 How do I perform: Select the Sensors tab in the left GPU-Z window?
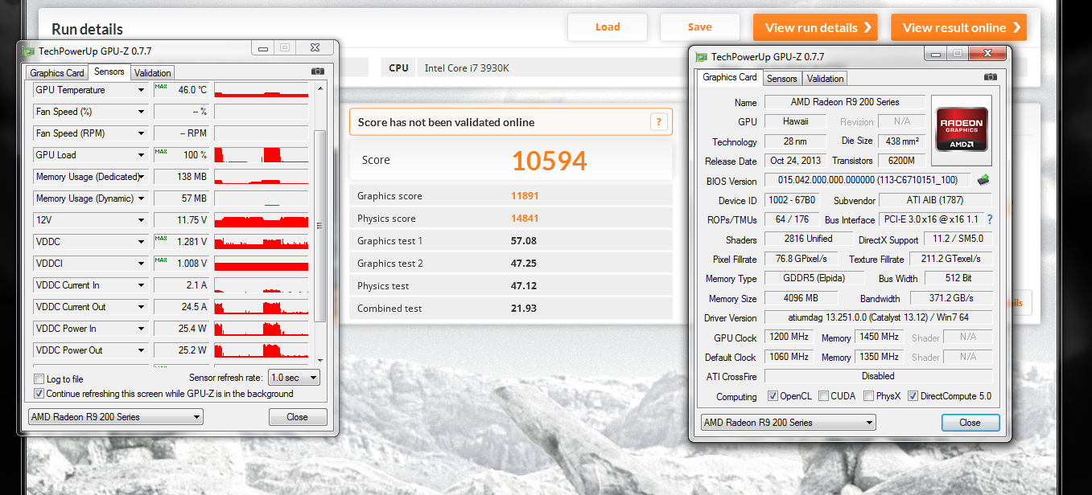tap(109, 72)
